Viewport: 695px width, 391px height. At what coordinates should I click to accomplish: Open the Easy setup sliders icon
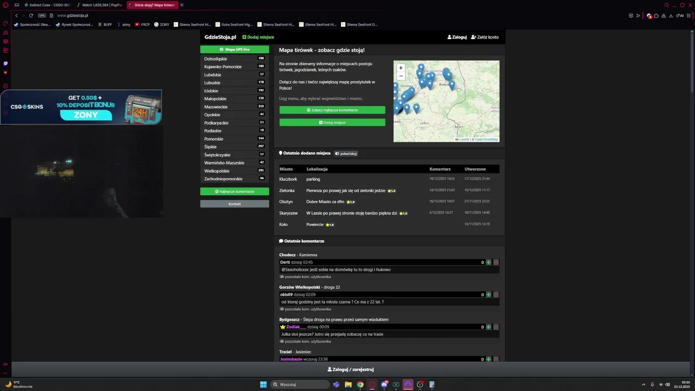coord(688,16)
